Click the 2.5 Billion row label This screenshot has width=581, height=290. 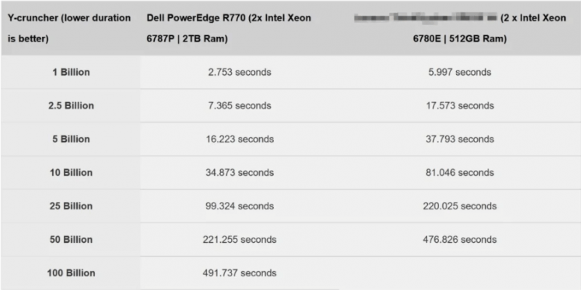(x=71, y=105)
